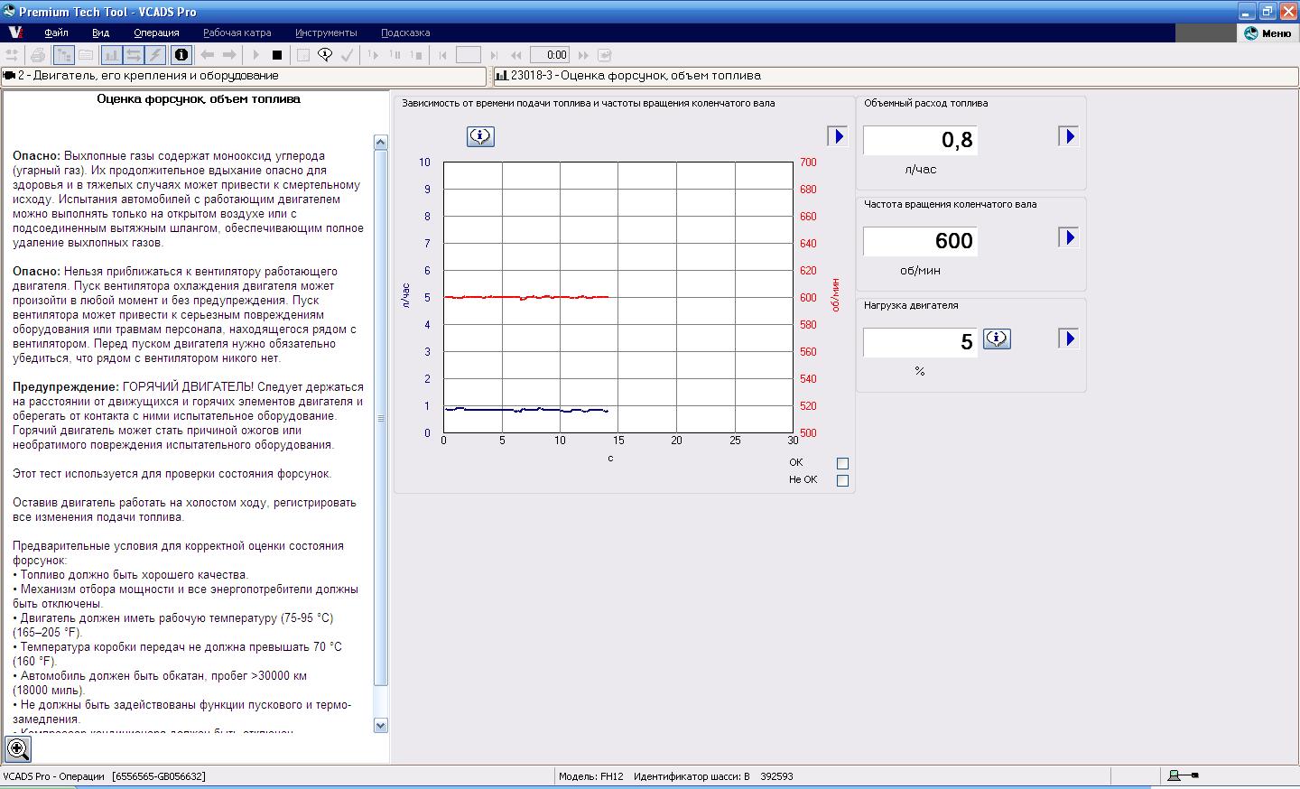
Task: Open the Подсказка menu
Action: tap(405, 32)
